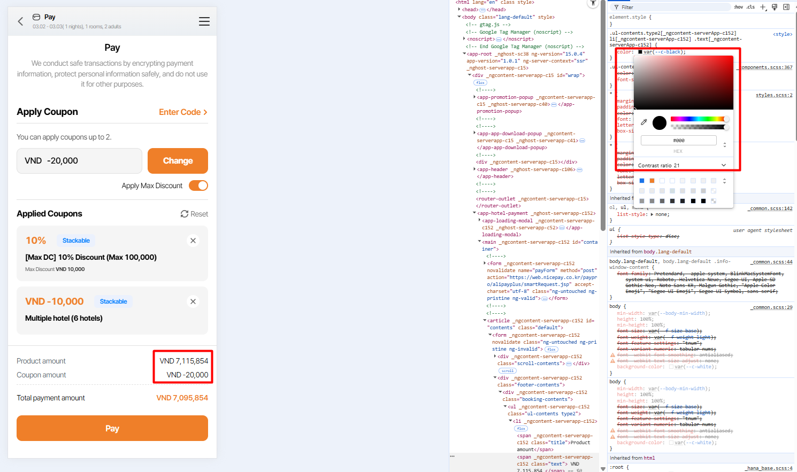797x472 pixels.
Task: Open the Enter Code link
Action: coord(183,112)
